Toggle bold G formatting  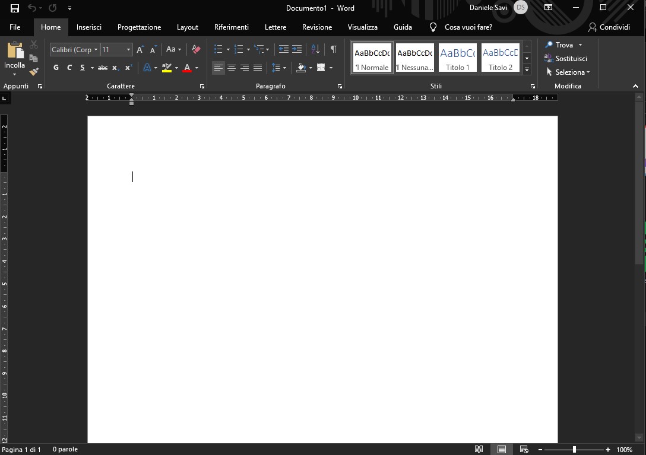point(56,68)
